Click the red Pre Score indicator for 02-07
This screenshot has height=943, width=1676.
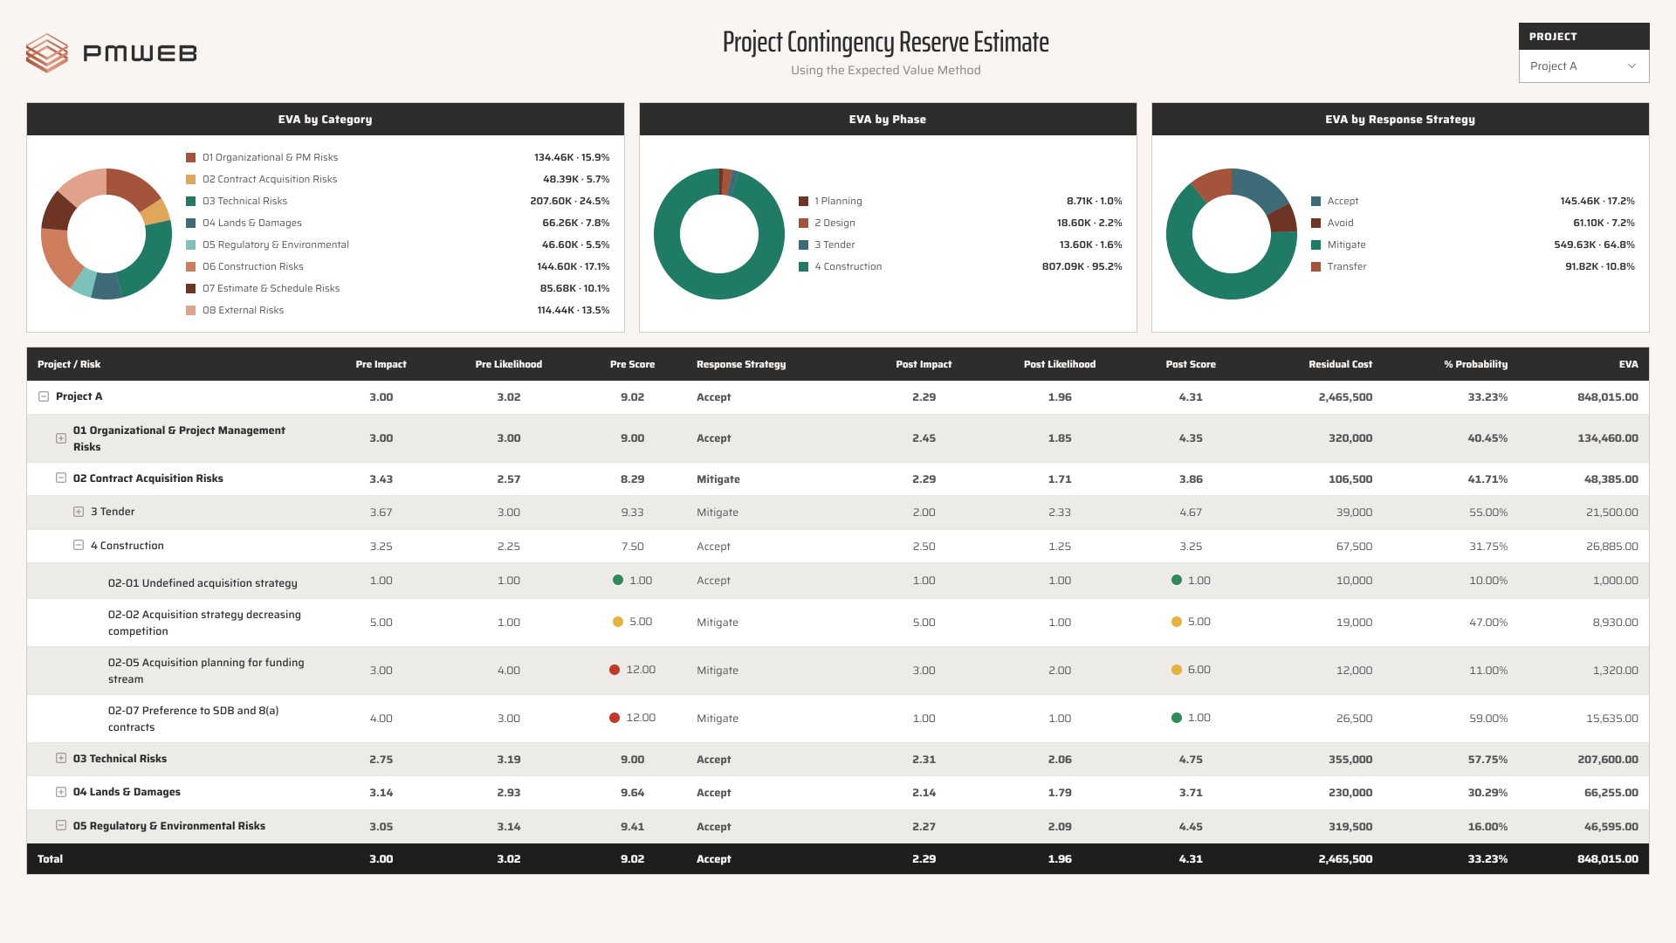pos(615,719)
